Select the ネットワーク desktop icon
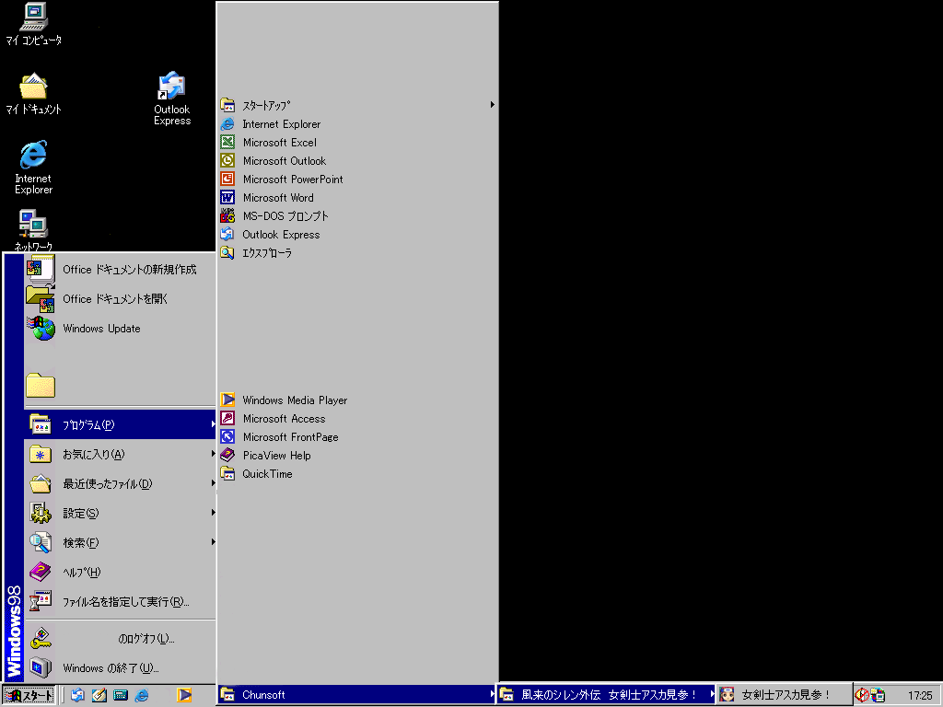This screenshot has width=943, height=707. tap(34, 230)
